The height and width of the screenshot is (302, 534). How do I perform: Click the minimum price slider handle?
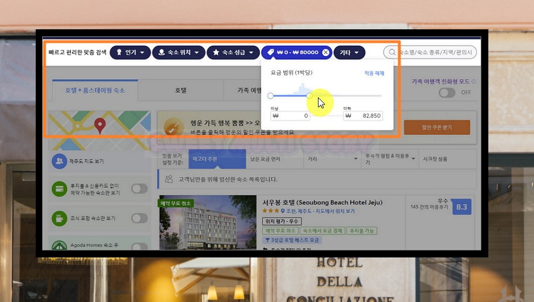click(x=271, y=96)
